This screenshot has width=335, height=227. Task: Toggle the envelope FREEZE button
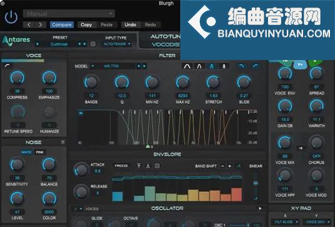pyautogui.click(x=121, y=166)
